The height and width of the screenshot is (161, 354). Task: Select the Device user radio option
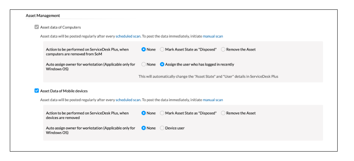(x=162, y=128)
